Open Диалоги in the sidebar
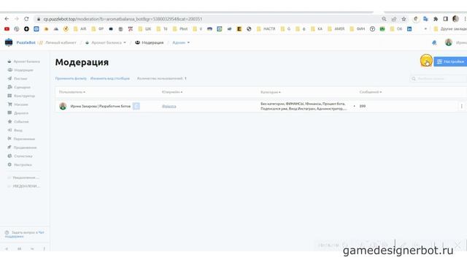Image resolution: width=467 pixels, height=263 pixels. (x=18, y=113)
